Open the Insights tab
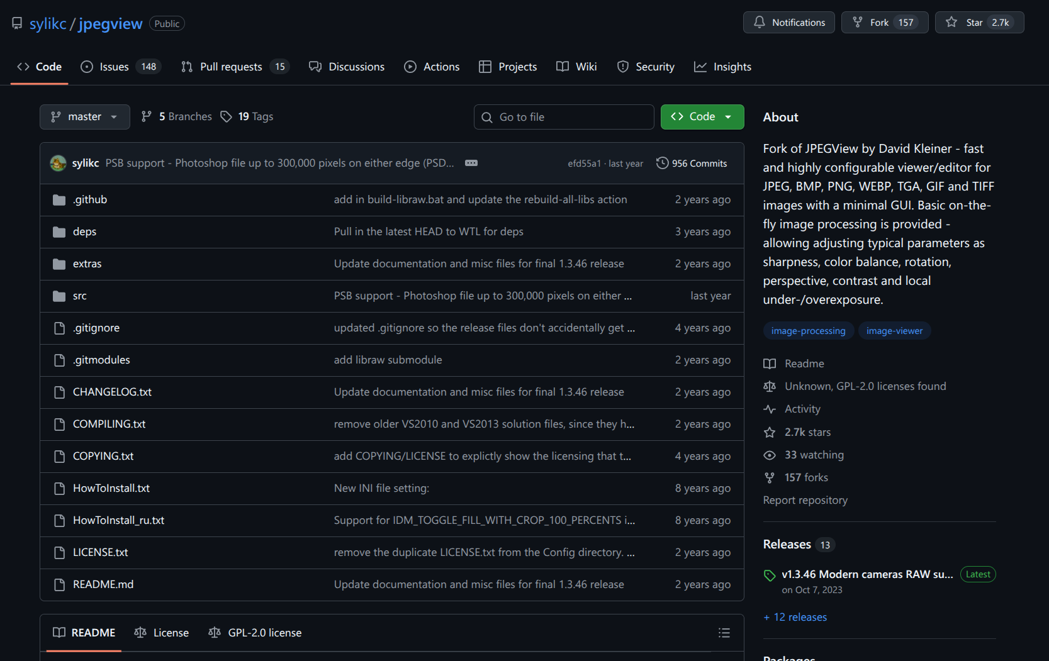This screenshot has width=1049, height=661. (722, 67)
